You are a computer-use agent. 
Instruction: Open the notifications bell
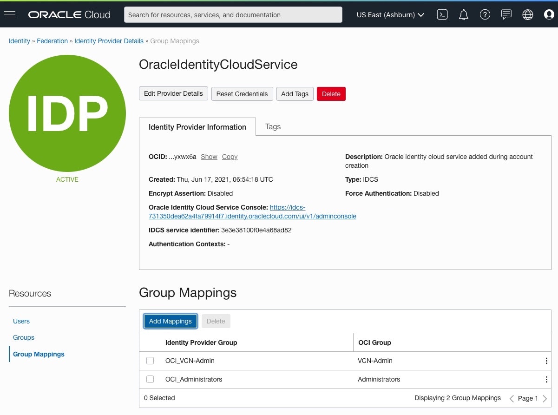coord(463,15)
